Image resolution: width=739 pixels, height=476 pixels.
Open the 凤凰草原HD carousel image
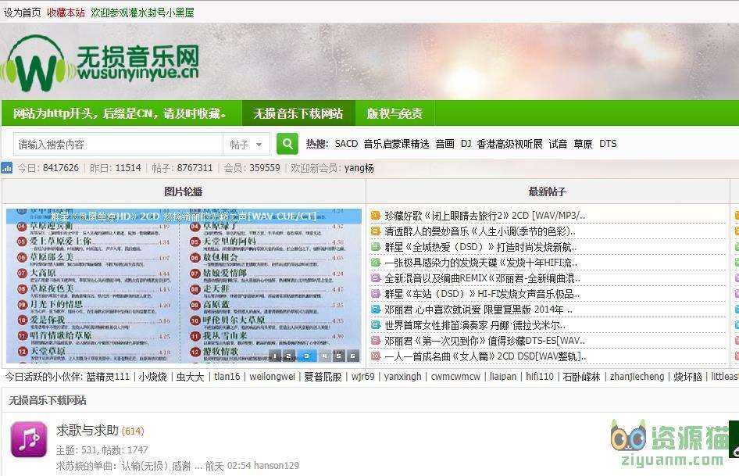(184, 285)
